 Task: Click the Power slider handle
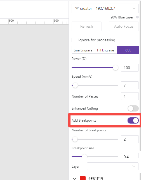(x=115, y=68)
